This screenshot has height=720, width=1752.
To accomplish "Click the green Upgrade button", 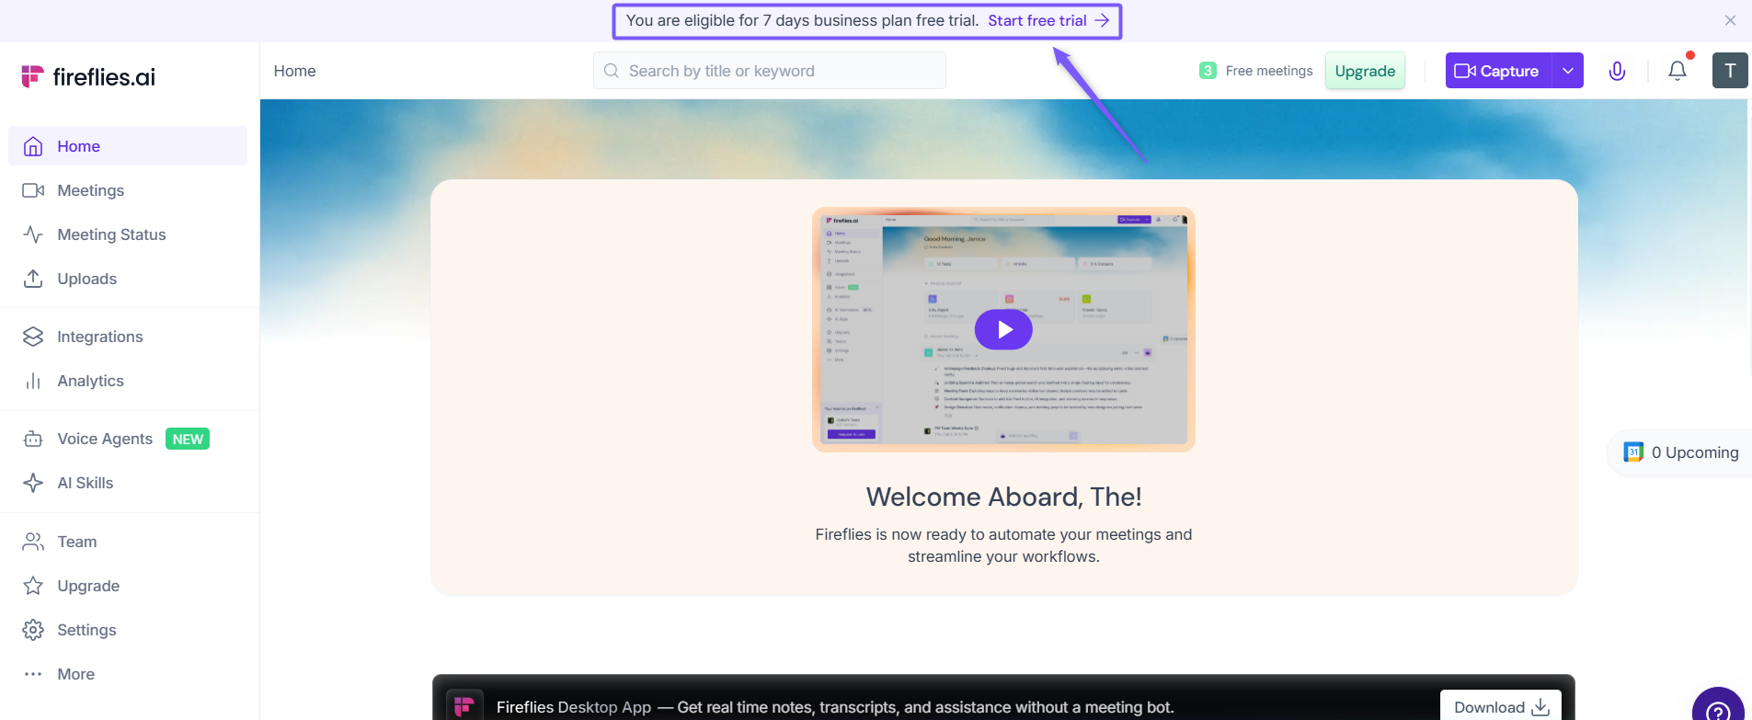I will pyautogui.click(x=1365, y=71).
